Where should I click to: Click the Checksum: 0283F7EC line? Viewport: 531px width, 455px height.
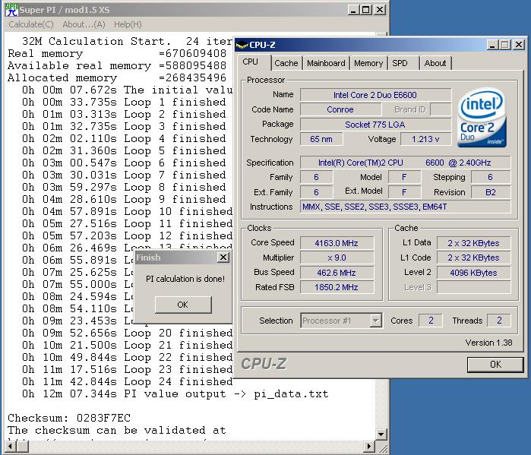(69, 418)
